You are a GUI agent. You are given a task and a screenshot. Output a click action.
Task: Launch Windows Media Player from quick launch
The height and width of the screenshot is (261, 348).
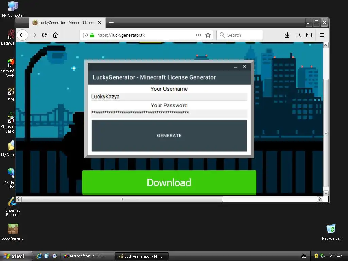pyautogui.click(x=54, y=256)
